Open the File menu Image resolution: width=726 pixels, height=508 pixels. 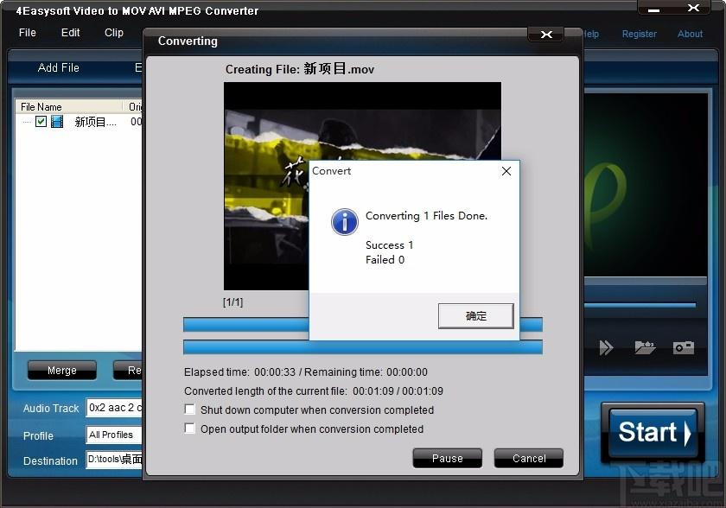coord(28,33)
